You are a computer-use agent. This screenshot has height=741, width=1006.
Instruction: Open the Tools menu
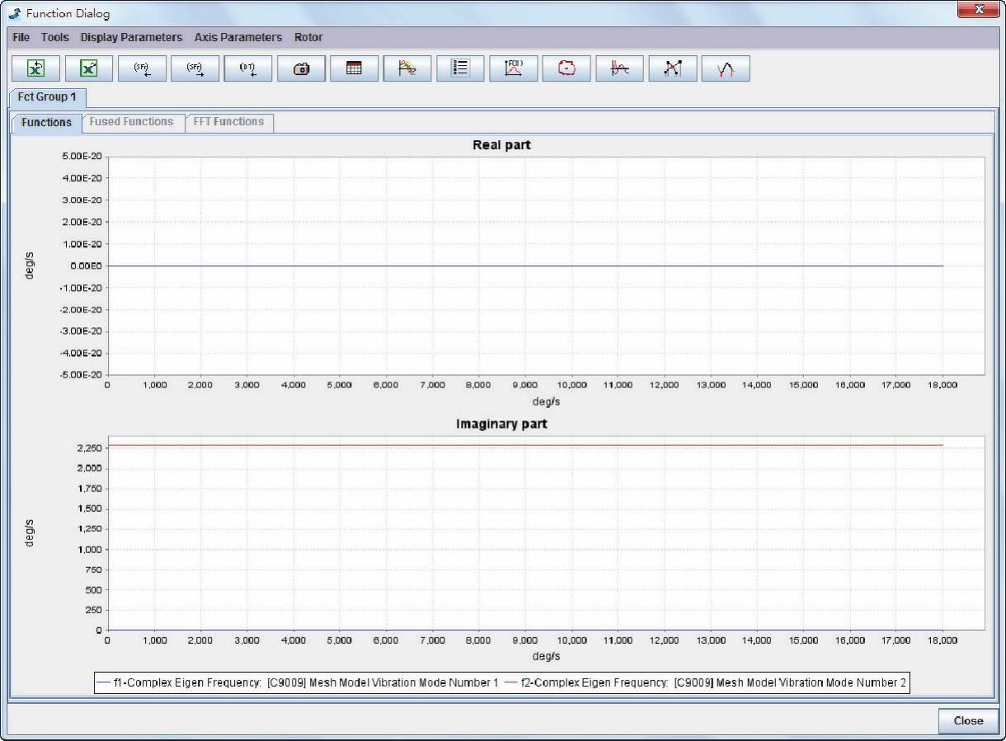[55, 37]
